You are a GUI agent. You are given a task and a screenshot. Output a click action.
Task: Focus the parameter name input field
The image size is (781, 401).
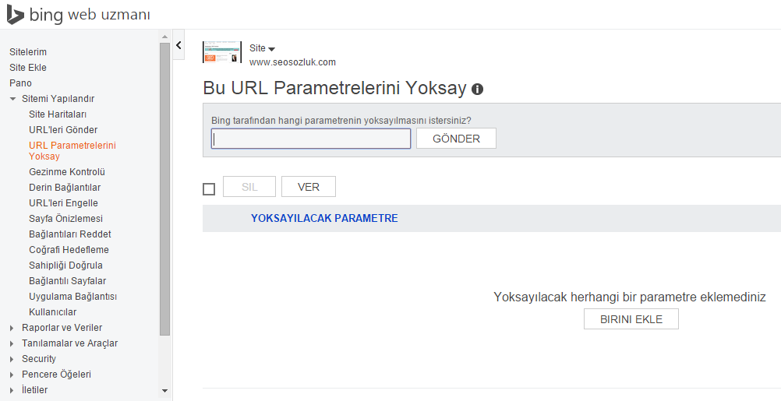[x=311, y=139]
